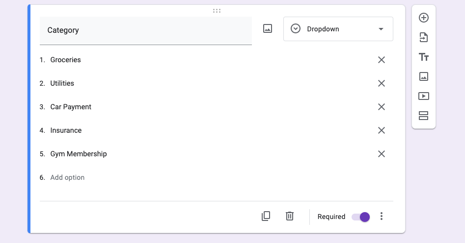Delete the Category question

click(290, 216)
